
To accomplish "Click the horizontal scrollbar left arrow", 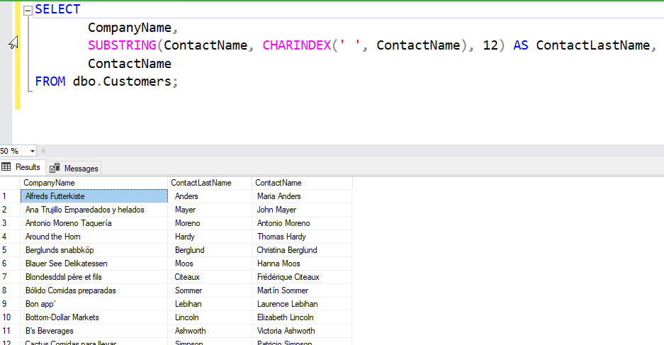I will [x=43, y=151].
